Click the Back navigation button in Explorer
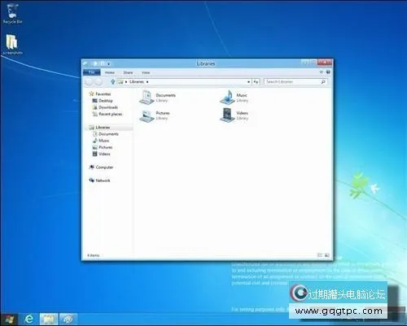 pyautogui.click(x=89, y=81)
